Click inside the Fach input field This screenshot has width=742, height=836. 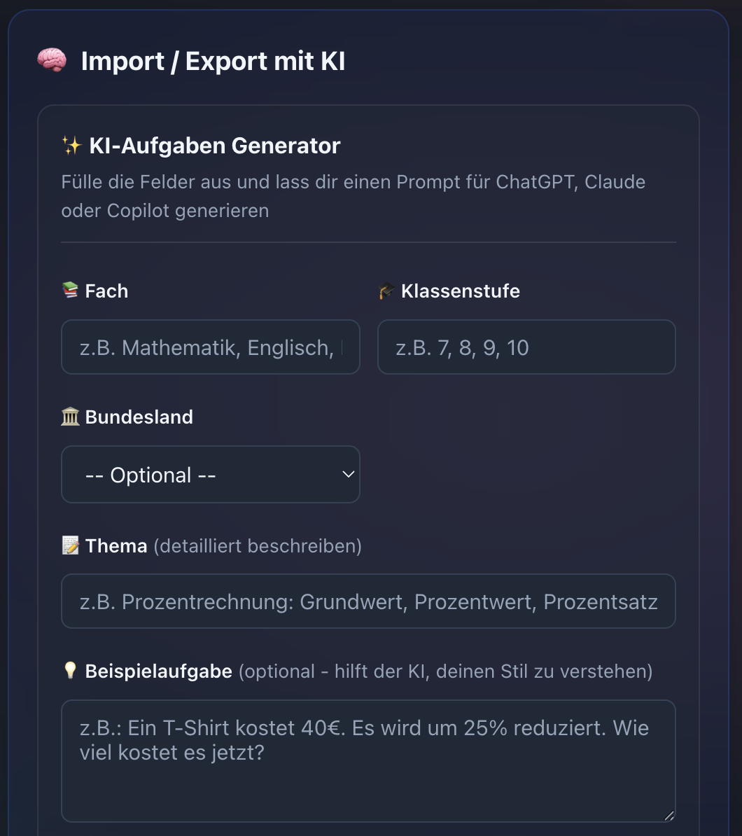click(x=210, y=347)
